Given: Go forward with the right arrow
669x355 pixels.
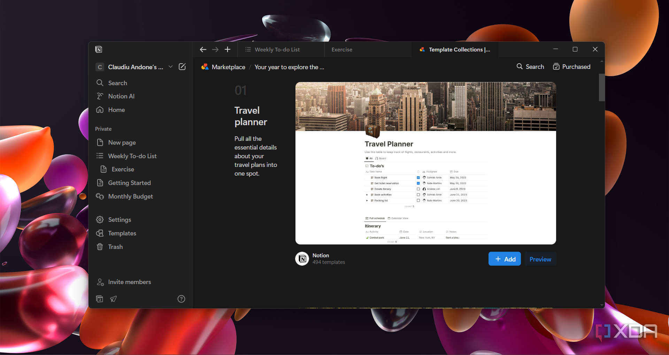Looking at the screenshot, I should [215, 50].
